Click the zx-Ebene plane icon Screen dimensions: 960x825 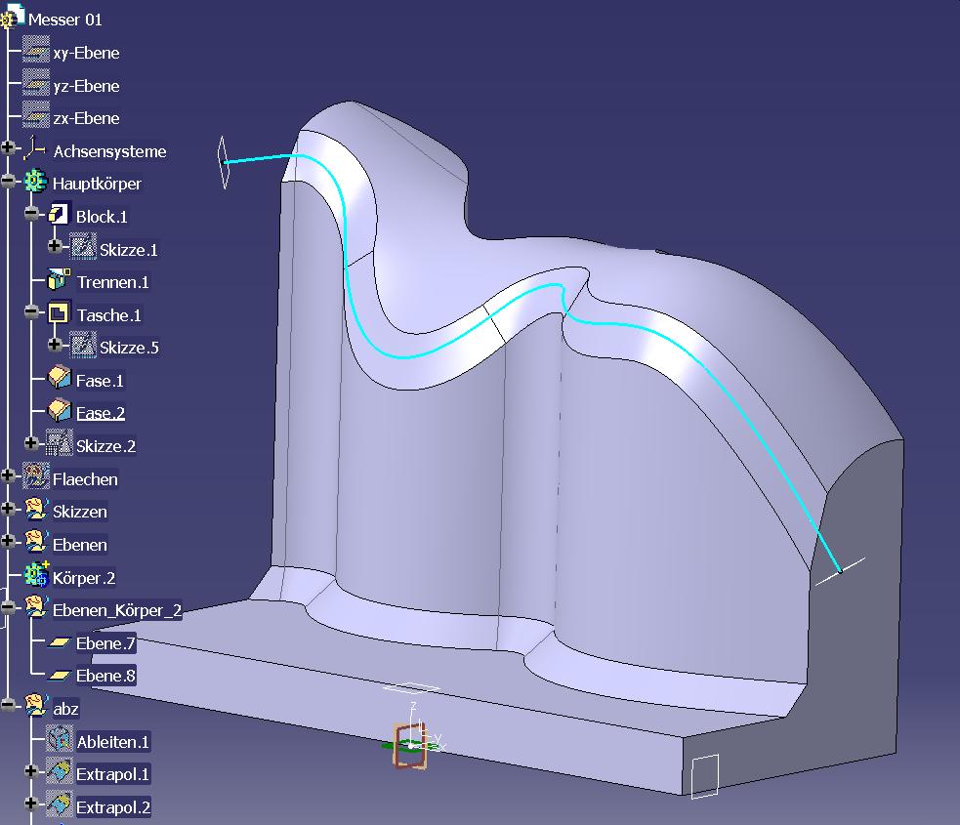pyautogui.click(x=35, y=115)
